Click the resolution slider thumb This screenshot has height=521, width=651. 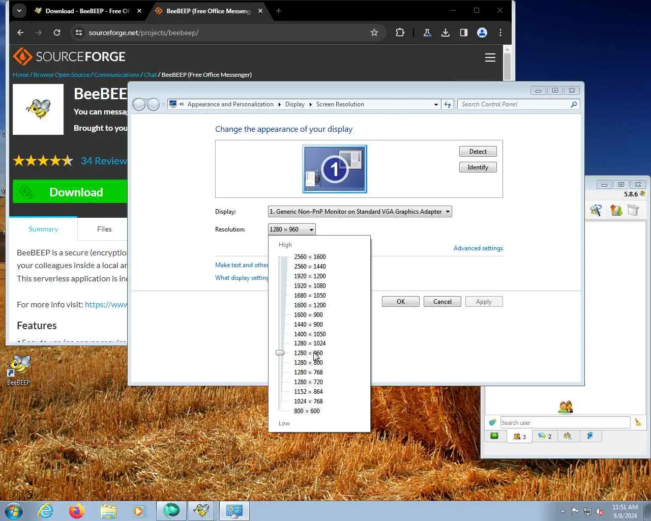280,353
